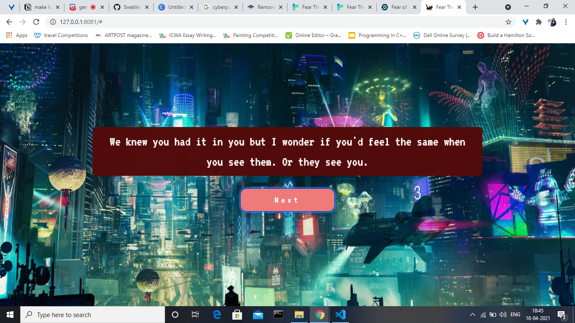Open File Explorer from taskbar
This screenshot has height=323, width=575.
pyautogui.click(x=299, y=315)
